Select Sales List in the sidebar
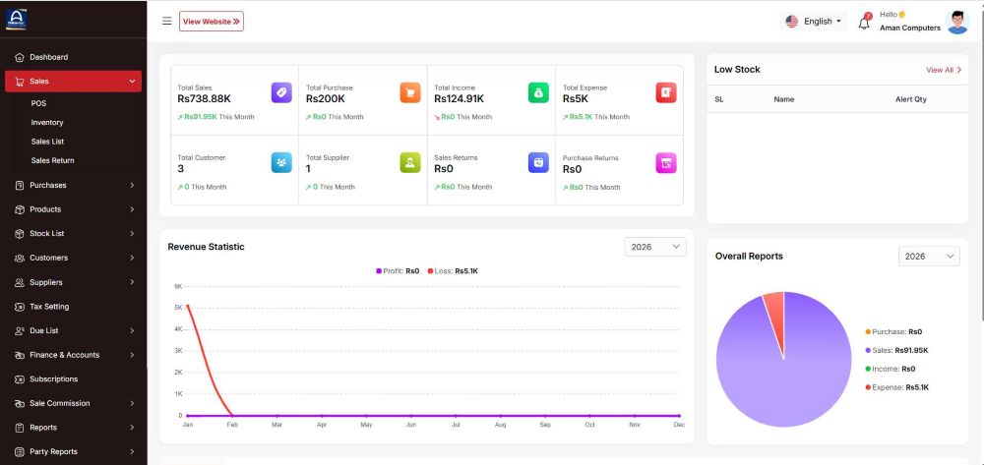Image resolution: width=984 pixels, height=465 pixels. click(x=47, y=142)
